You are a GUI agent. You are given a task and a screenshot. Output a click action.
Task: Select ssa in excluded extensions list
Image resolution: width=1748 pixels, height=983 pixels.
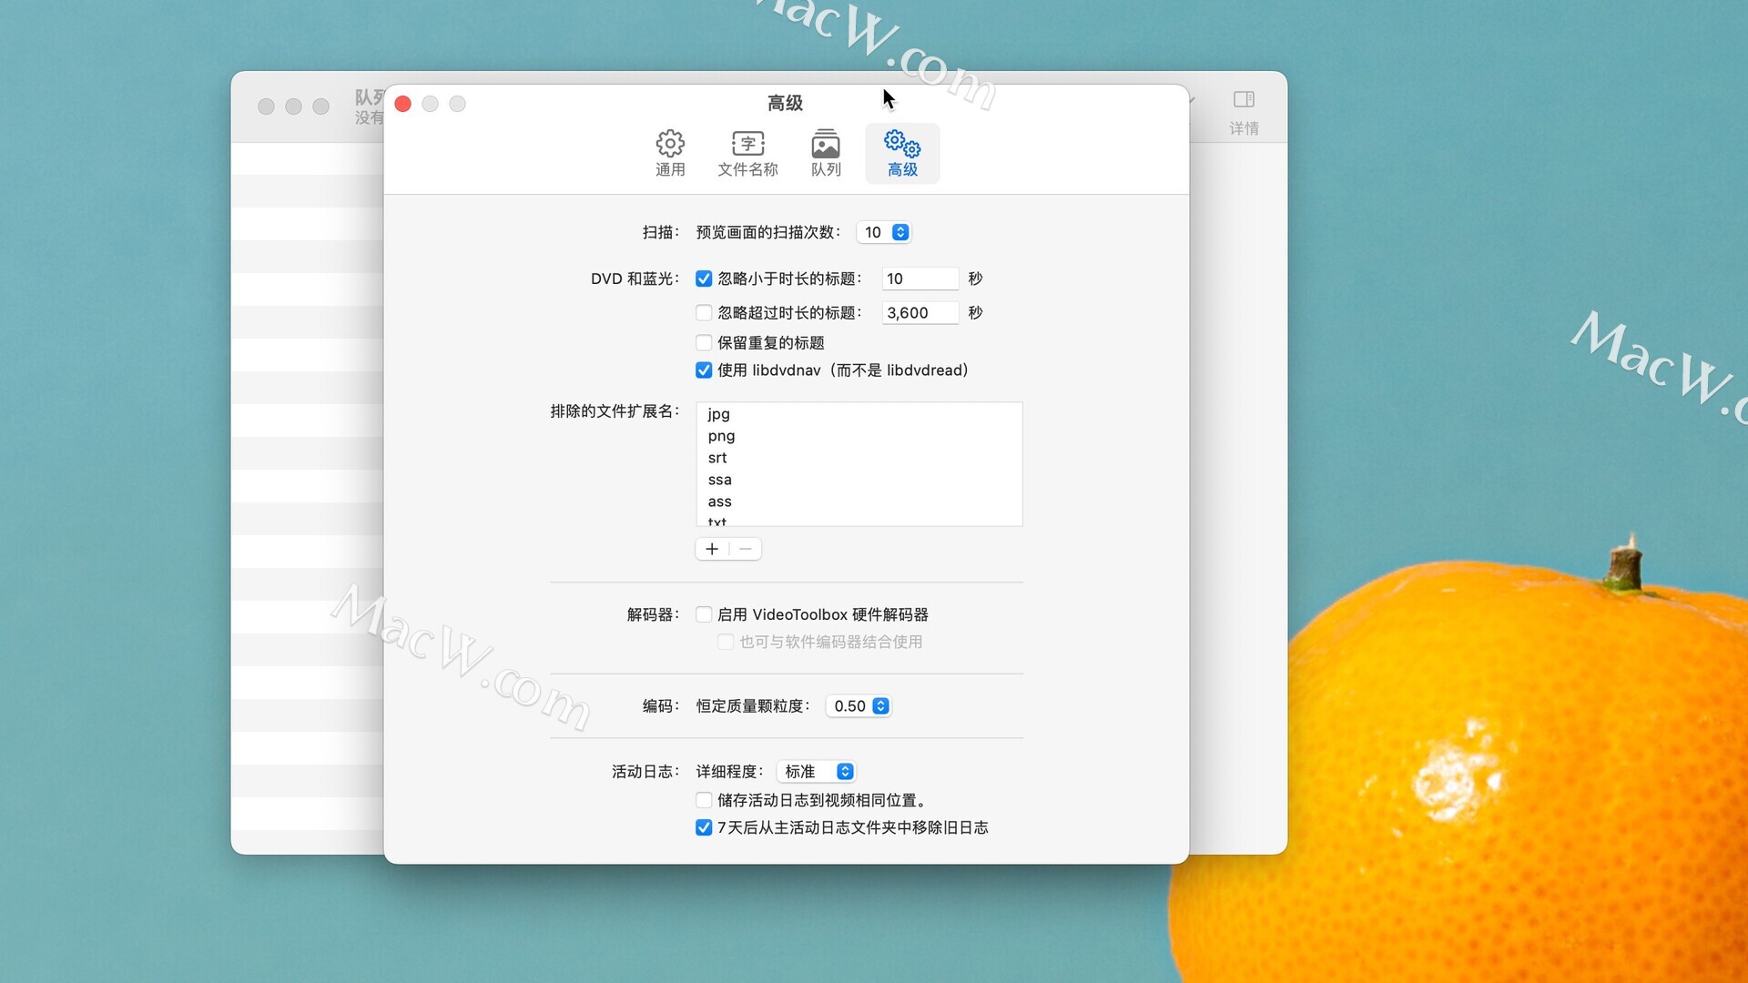(x=859, y=480)
